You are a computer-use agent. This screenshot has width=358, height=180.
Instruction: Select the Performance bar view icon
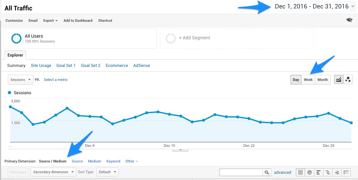click(x=319, y=173)
